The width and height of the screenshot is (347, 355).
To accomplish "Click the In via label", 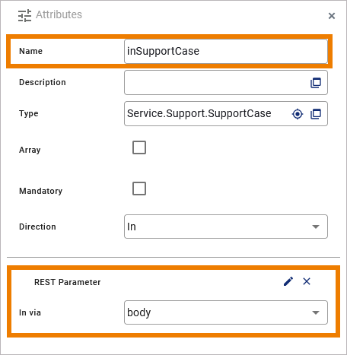I will click(x=30, y=312).
